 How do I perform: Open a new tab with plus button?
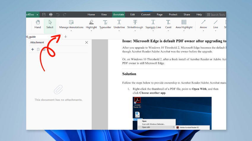click(x=66, y=37)
